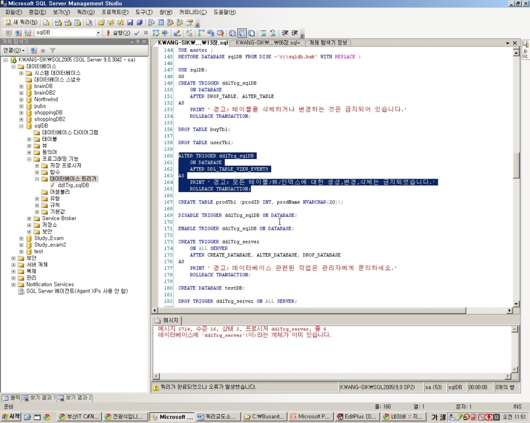Open the 도움말(H) menu
The width and height of the screenshot is (530, 423).
[x=225, y=12]
